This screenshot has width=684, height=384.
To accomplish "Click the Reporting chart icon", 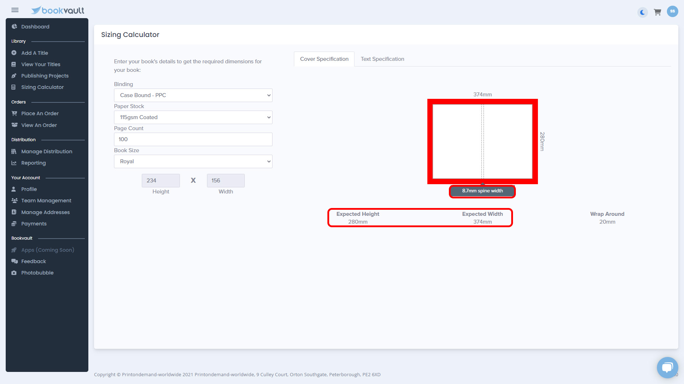I will tap(14, 163).
